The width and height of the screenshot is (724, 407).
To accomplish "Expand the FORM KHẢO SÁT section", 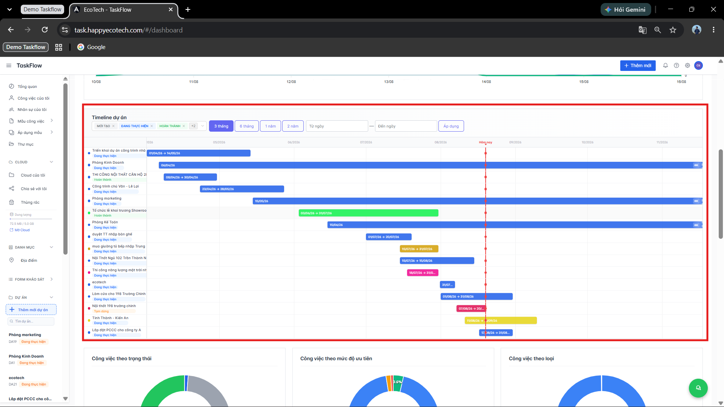I will click(51, 280).
